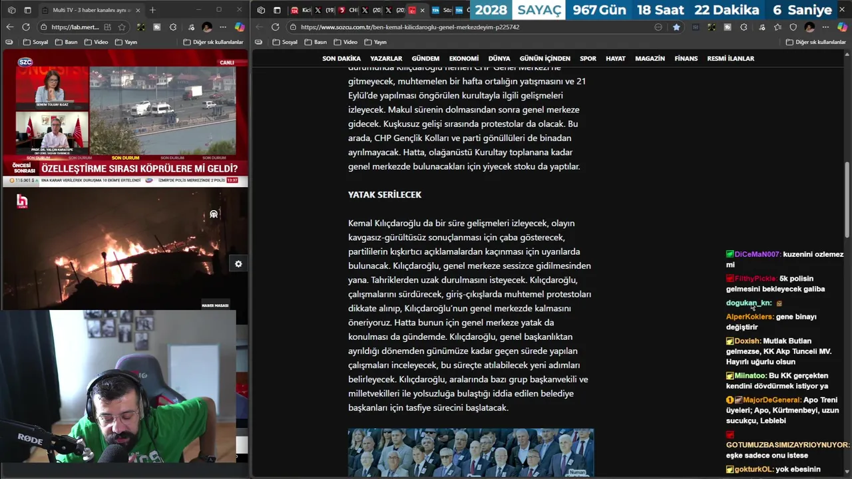Screen dimensions: 852x479
Task: Open GÜNDEM section on Sözcü
Action: tap(425, 59)
